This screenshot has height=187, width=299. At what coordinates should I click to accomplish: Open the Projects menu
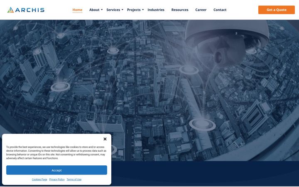pyautogui.click(x=134, y=10)
